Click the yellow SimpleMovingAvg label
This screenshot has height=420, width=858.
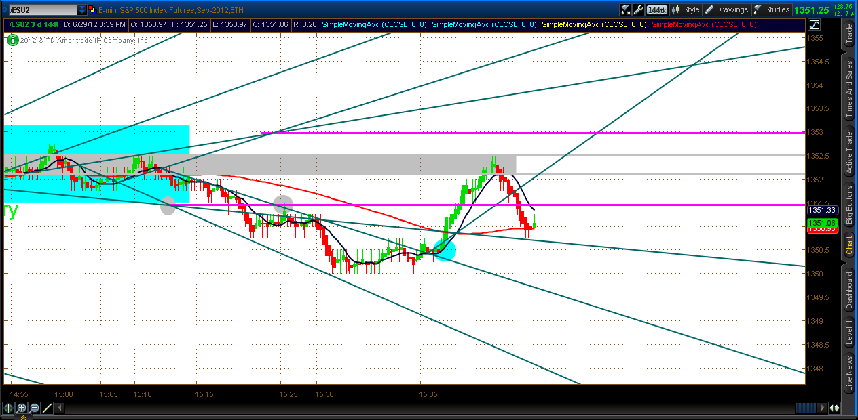tap(595, 24)
